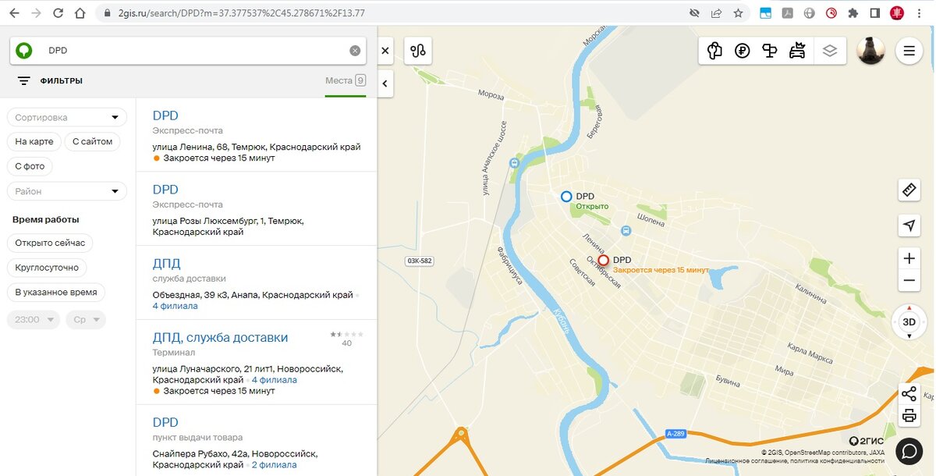Toggle the На карте filter
The height and width of the screenshot is (476, 936).
pos(34,141)
